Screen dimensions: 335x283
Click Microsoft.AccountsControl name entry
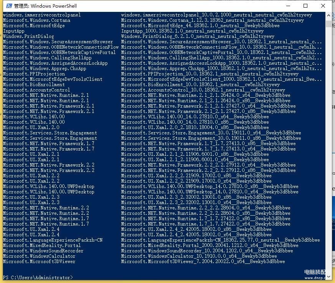coord(36,90)
